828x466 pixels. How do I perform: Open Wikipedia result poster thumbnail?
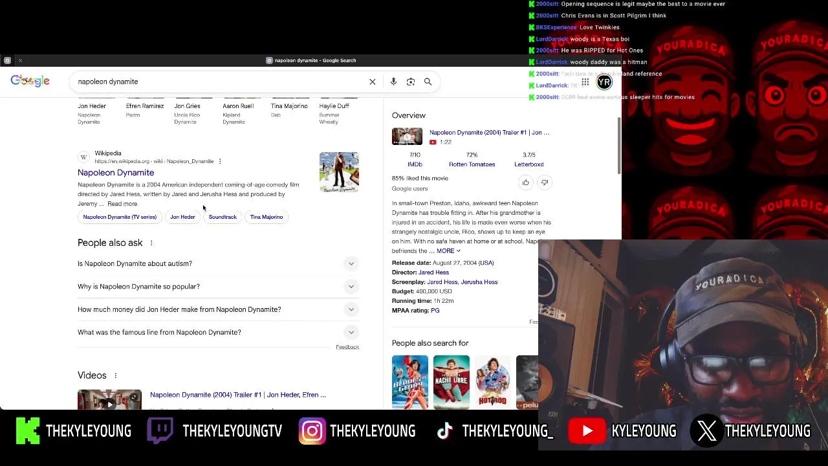click(339, 172)
